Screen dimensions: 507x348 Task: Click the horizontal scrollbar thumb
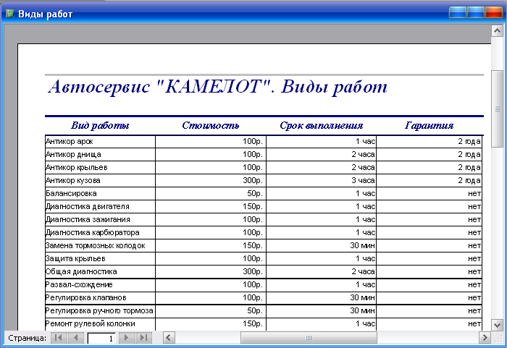307,338
